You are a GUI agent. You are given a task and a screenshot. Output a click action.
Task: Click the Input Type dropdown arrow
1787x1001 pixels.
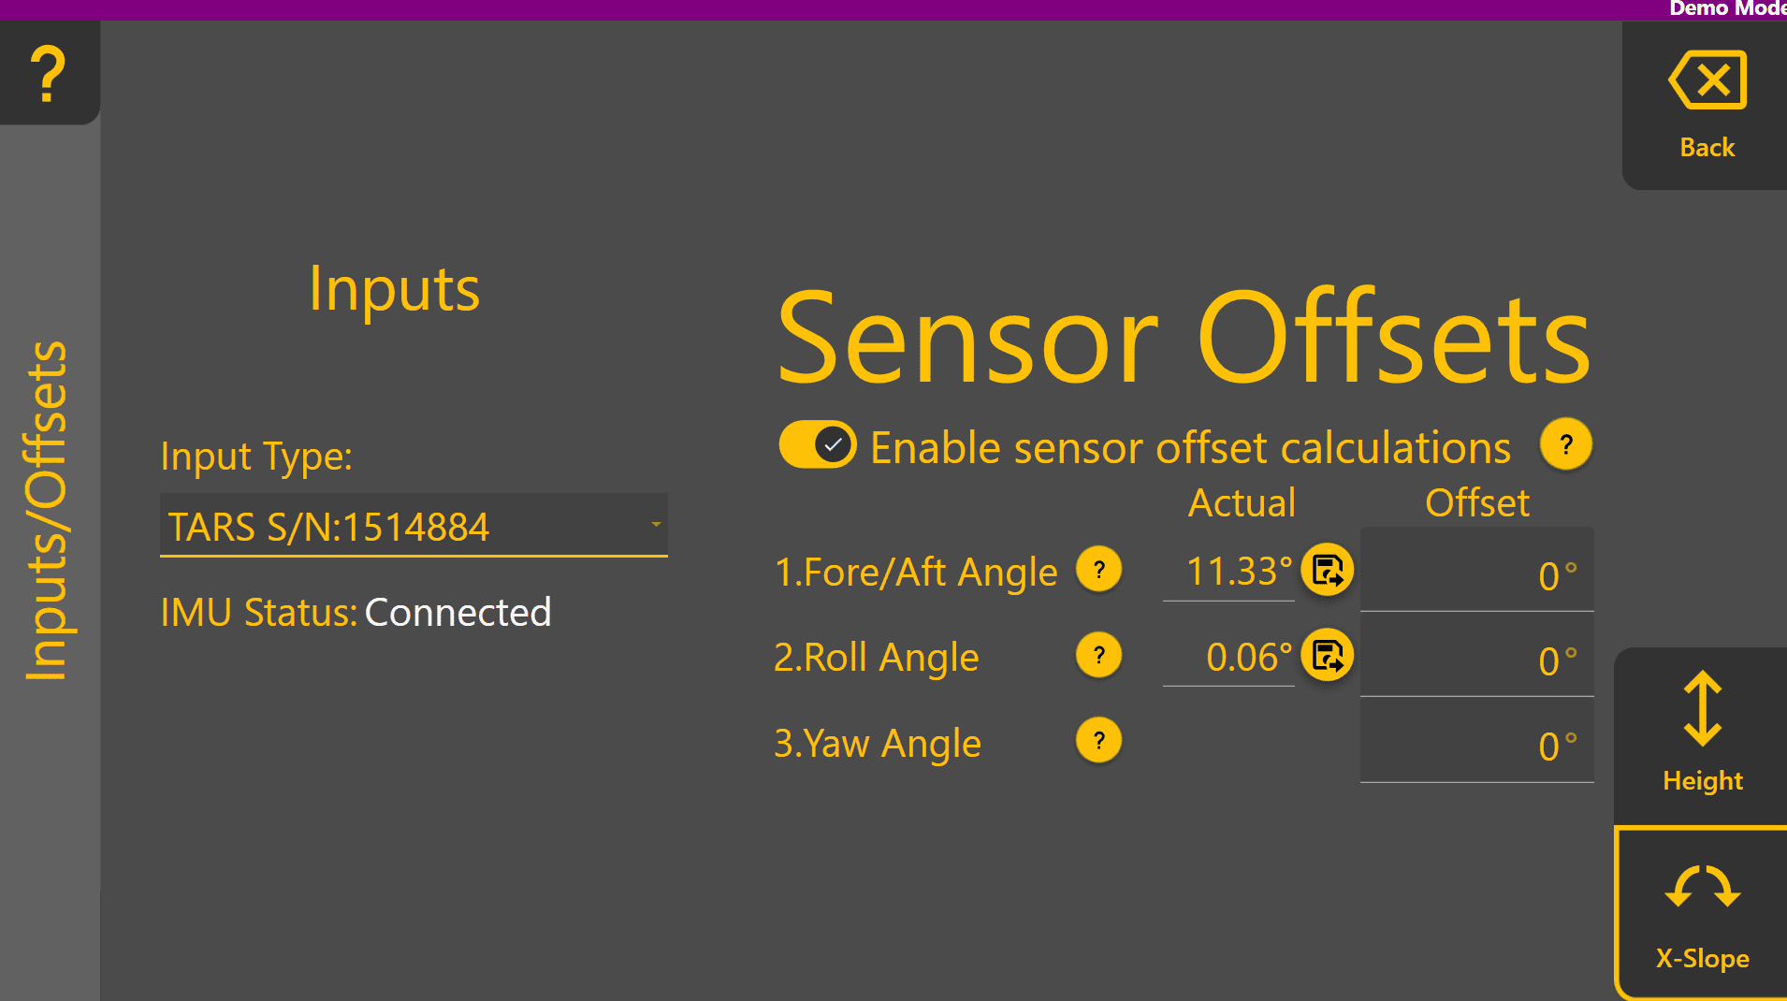(x=656, y=525)
